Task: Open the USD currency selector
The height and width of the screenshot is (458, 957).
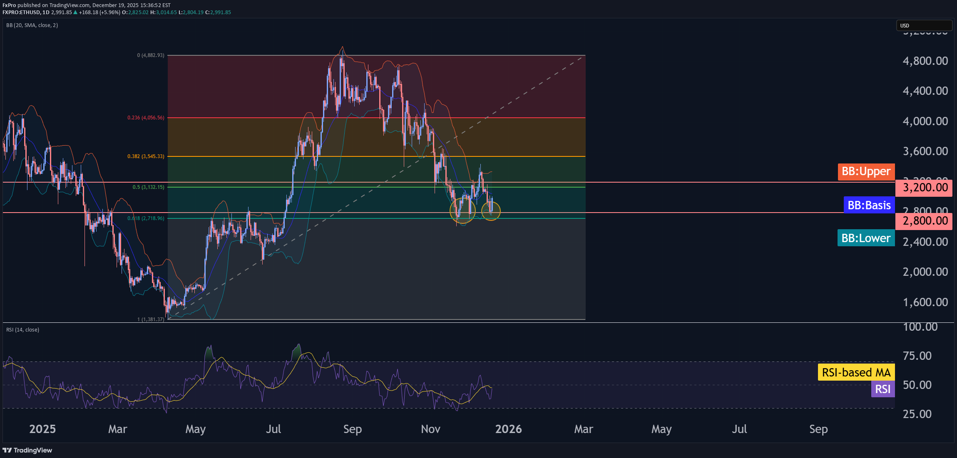Action: (x=923, y=25)
